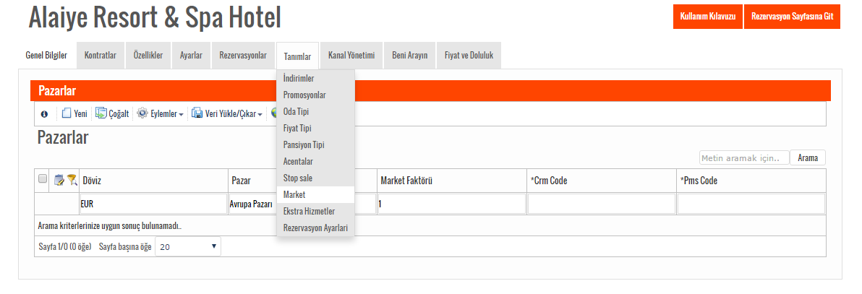Viewport: 862px width, 294px height.
Task: Open the Rezervasyonlar tab
Action: pyautogui.click(x=243, y=56)
